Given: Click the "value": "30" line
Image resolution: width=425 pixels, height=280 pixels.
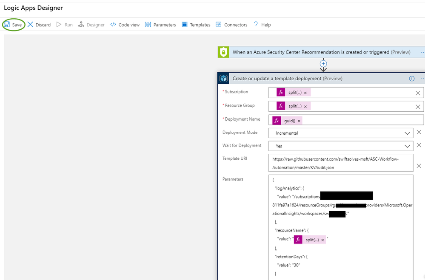Looking at the screenshot, I should [x=288, y=265].
